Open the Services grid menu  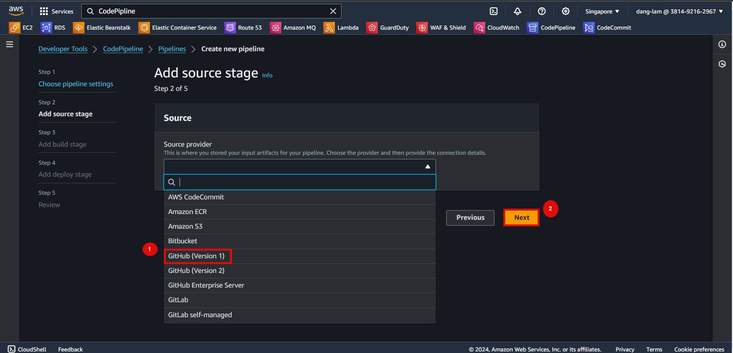click(56, 11)
